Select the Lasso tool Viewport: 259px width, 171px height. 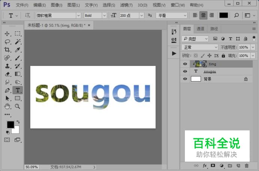click(x=7, y=42)
